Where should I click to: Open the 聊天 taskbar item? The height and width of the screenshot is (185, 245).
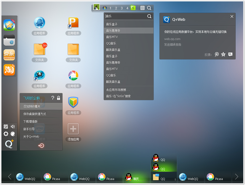pos(137,177)
